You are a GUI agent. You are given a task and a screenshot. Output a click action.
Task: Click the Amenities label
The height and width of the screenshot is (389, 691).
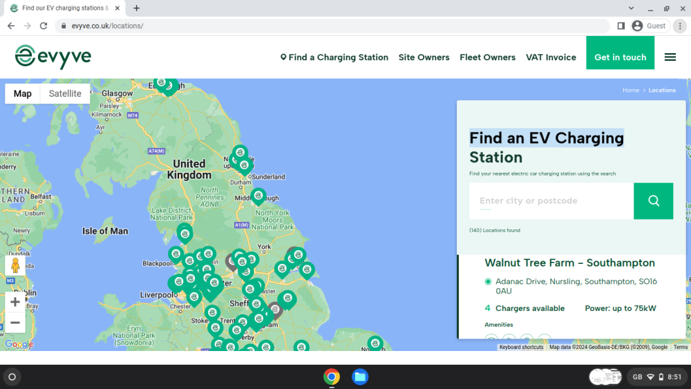[x=498, y=325]
